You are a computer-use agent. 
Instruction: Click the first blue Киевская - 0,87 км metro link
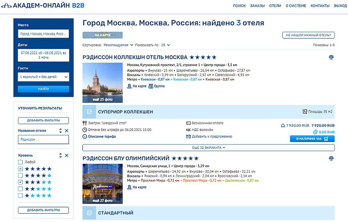coord(155,79)
